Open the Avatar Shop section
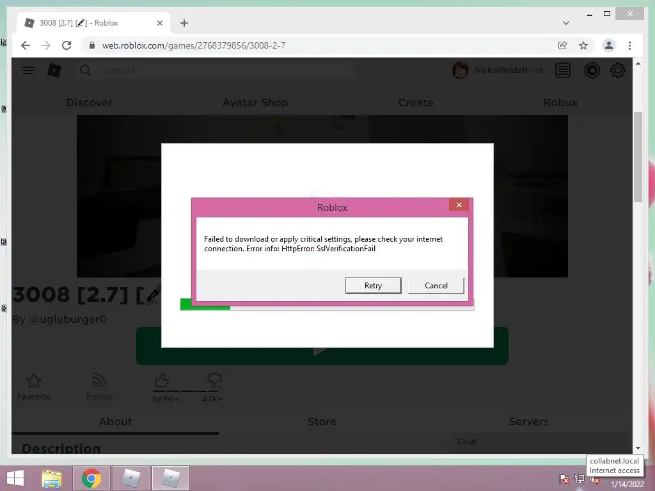The height and width of the screenshot is (491, 655). pos(255,103)
